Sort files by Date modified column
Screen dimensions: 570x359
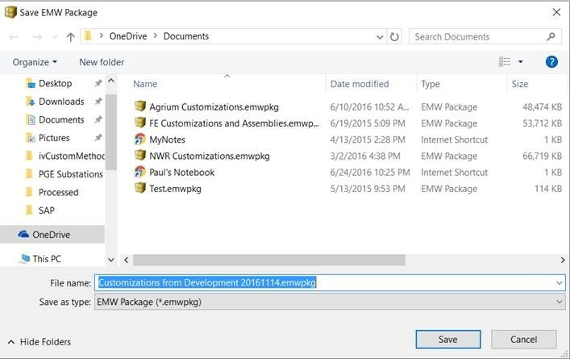pyautogui.click(x=360, y=84)
